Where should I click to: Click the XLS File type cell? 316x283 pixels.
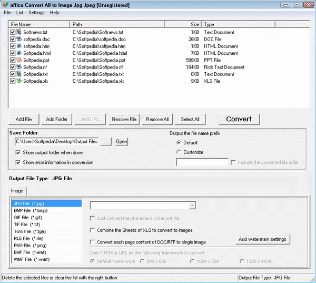tap(212, 81)
